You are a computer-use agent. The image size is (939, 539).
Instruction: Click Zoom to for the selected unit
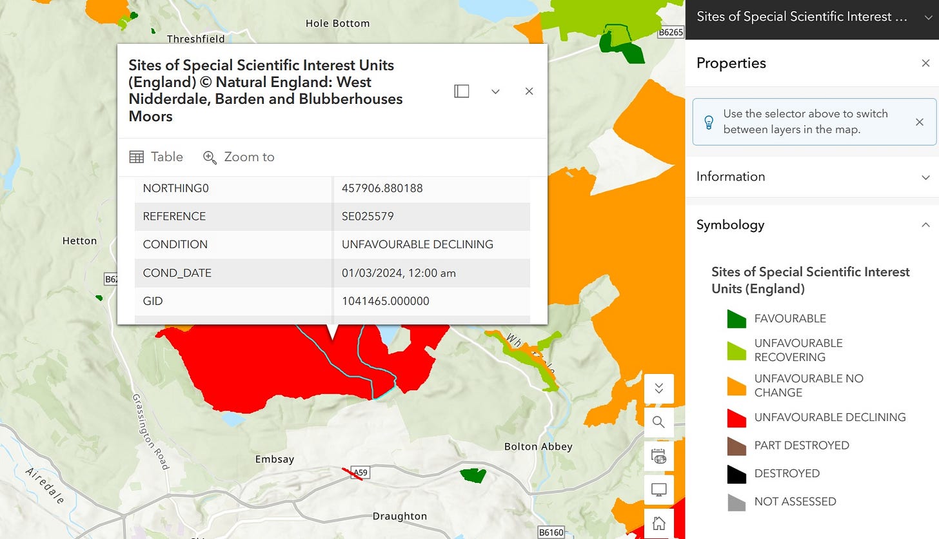pos(239,157)
